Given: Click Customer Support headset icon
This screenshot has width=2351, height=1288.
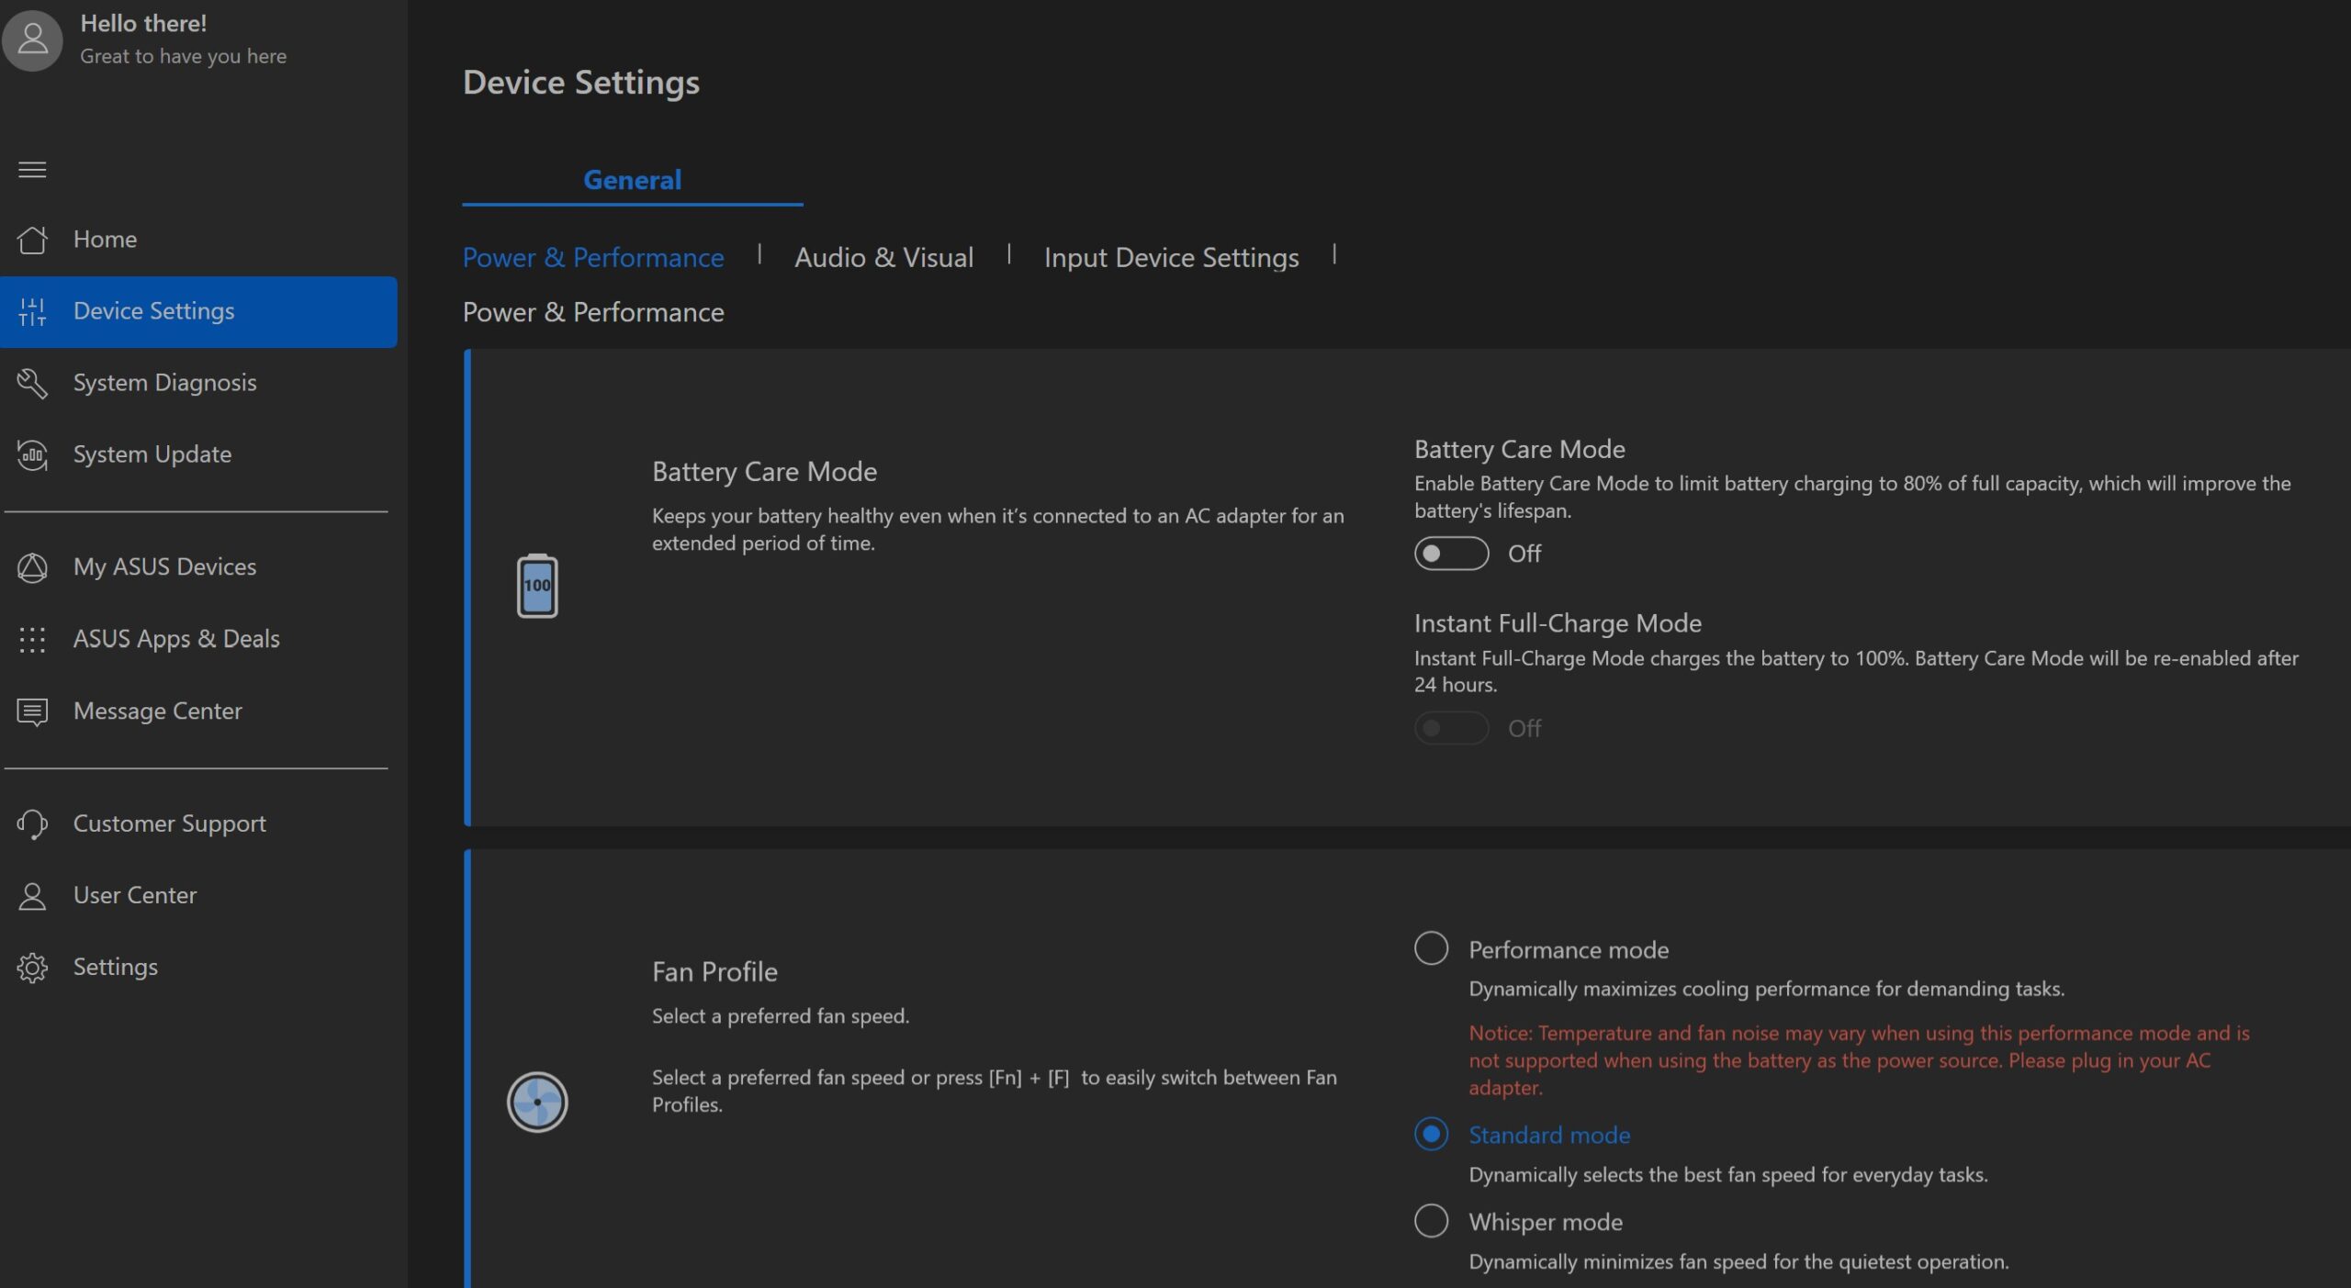Looking at the screenshot, I should pos(32,823).
